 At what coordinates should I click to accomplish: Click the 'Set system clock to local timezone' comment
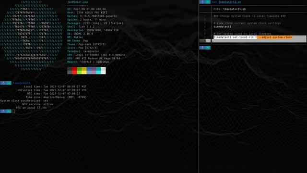click(x=242, y=34)
